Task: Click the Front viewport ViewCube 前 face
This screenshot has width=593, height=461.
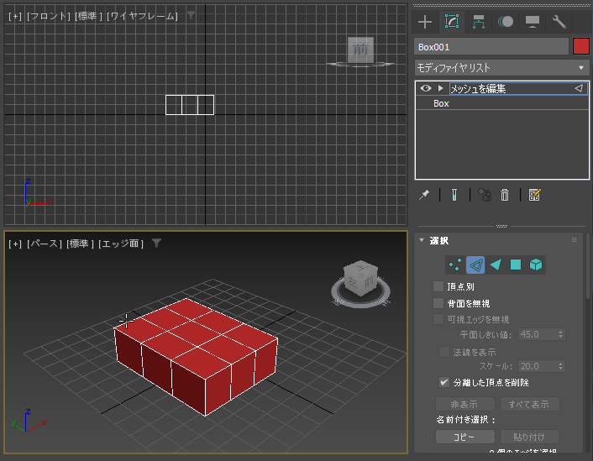Action: click(360, 50)
